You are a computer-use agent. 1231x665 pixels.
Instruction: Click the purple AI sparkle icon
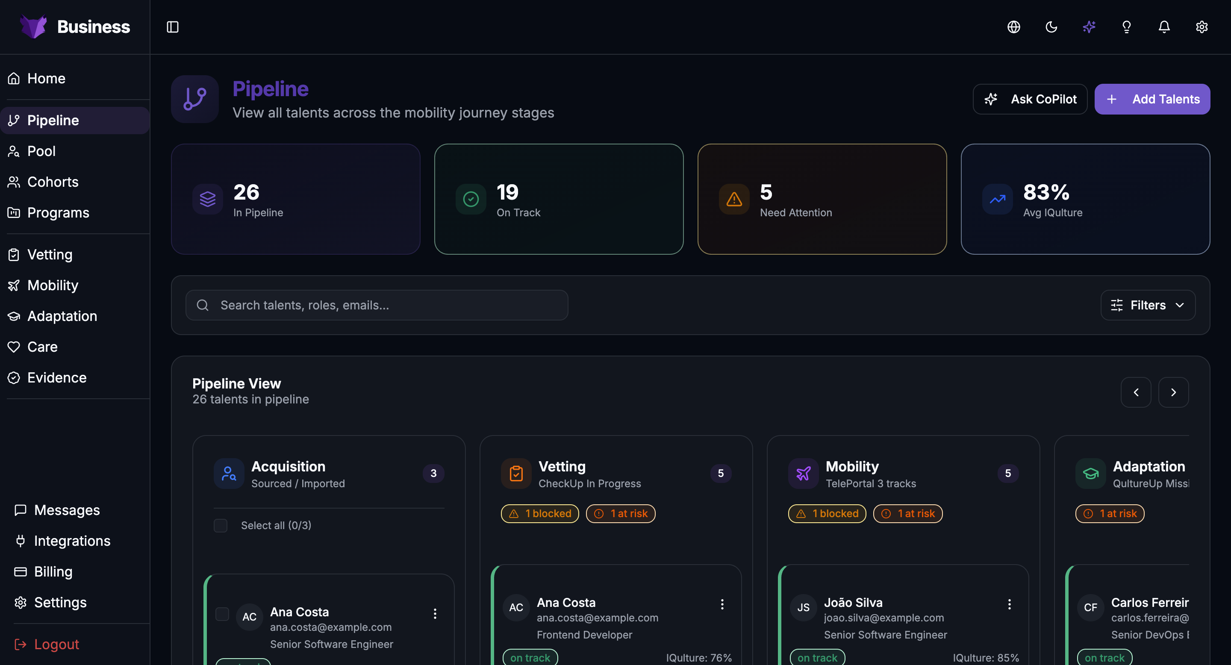1089,27
